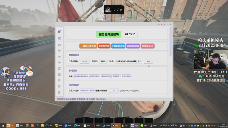This screenshot has width=228, height=128.
Task: Click the 服务器信息 section heading
Action: tap(74, 55)
